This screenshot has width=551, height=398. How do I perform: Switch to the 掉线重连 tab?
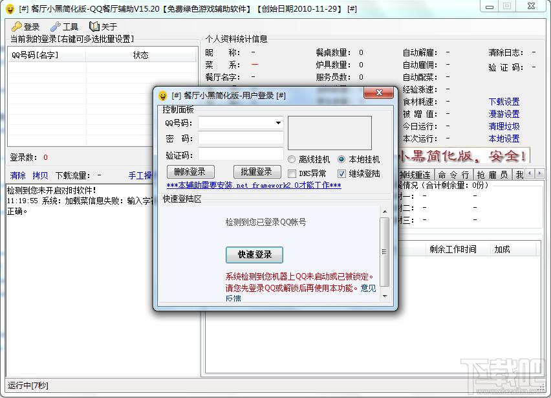coord(415,174)
